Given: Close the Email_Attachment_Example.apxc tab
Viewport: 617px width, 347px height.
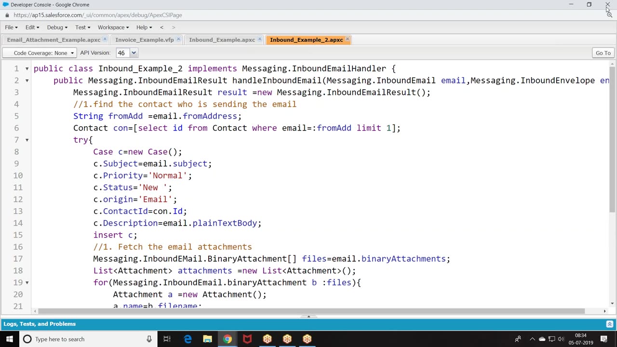Looking at the screenshot, I should click(x=105, y=40).
